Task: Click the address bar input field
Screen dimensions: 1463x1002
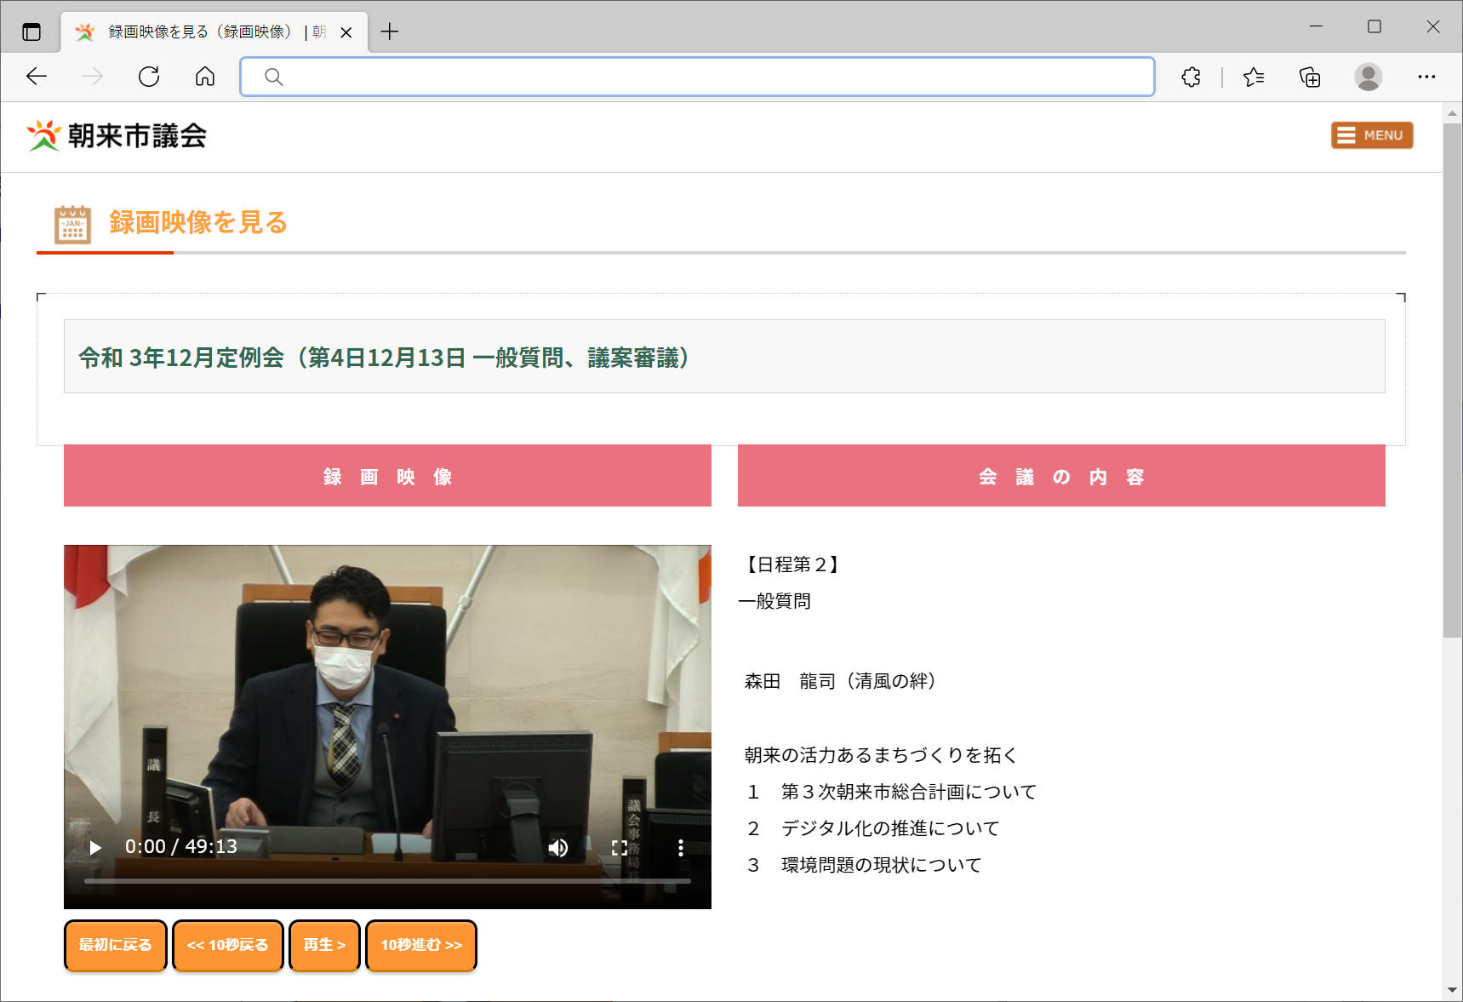Action: pos(697,77)
